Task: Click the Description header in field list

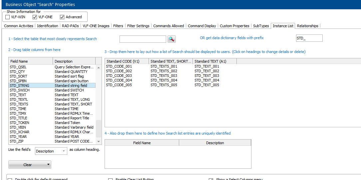Action: (x=74, y=61)
